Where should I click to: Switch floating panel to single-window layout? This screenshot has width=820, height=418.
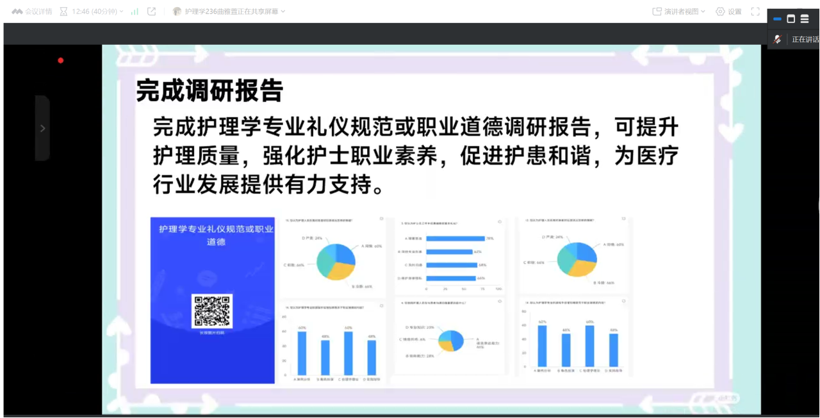coord(791,19)
